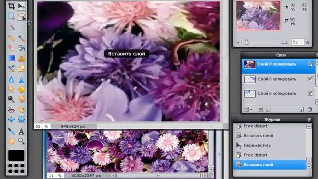This screenshot has width=318, height=179.
Task: Select the Move tool
Action: pos(21,6)
